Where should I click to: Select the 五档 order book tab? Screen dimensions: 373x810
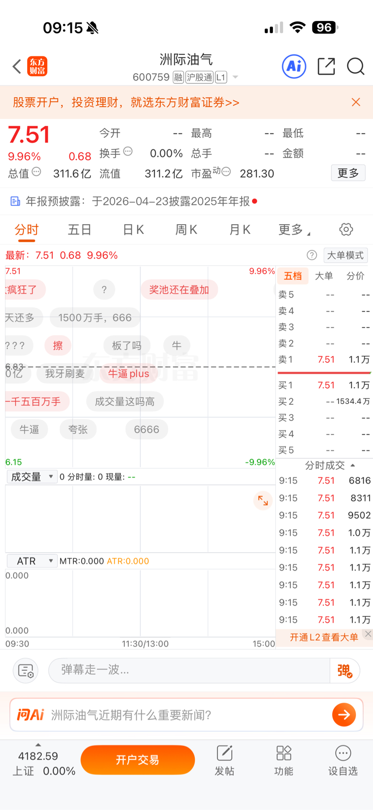293,276
